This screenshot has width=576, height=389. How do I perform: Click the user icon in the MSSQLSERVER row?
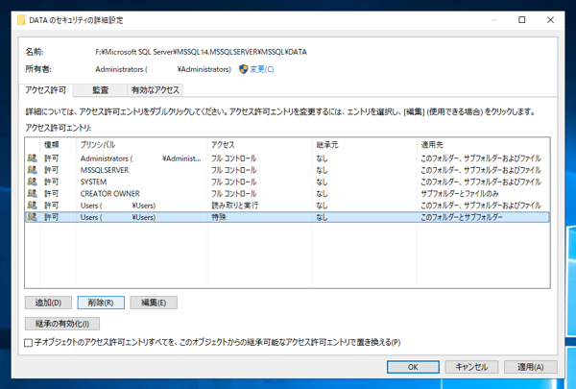33,170
